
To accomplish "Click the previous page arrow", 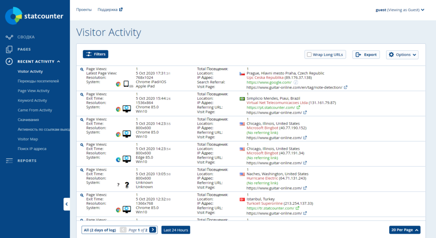I will pos(123,229).
